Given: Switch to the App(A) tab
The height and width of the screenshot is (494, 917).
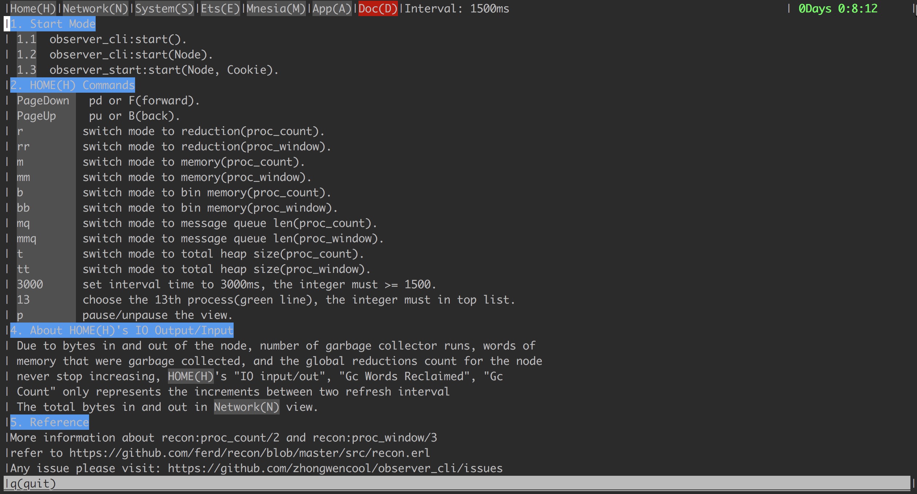Looking at the screenshot, I should click(x=332, y=8).
